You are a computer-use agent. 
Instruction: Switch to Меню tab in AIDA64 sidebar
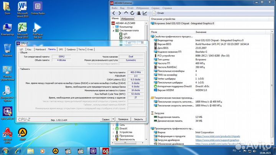(115, 18)
